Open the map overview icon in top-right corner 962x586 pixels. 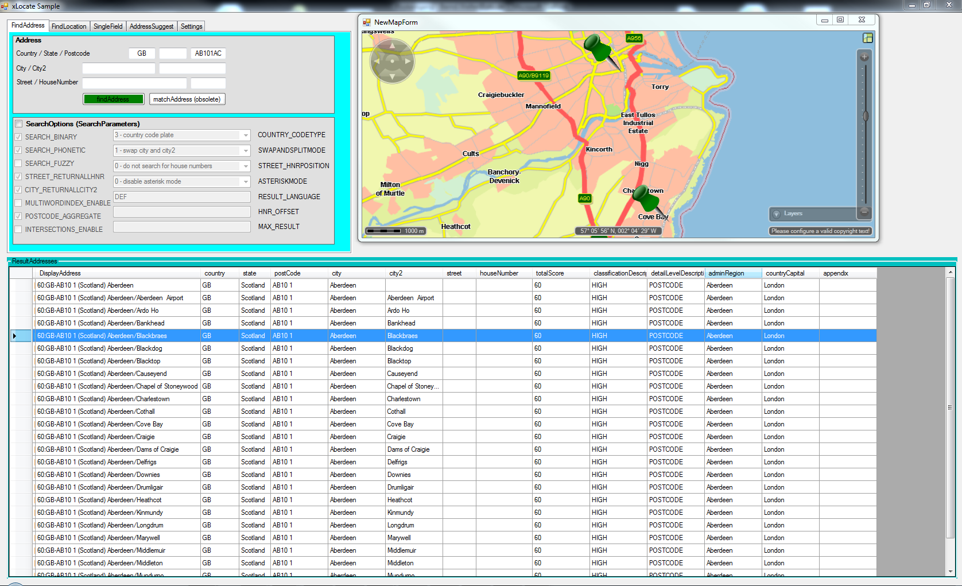(x=868, y=38)
